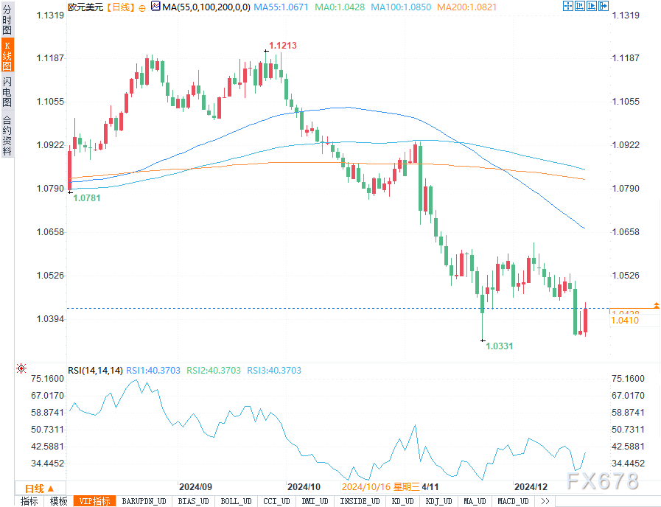Image resolution: width=661 pixels, height=507 pixels.
Task: Open the 合约资料 side tab
Action: point(7,135)
